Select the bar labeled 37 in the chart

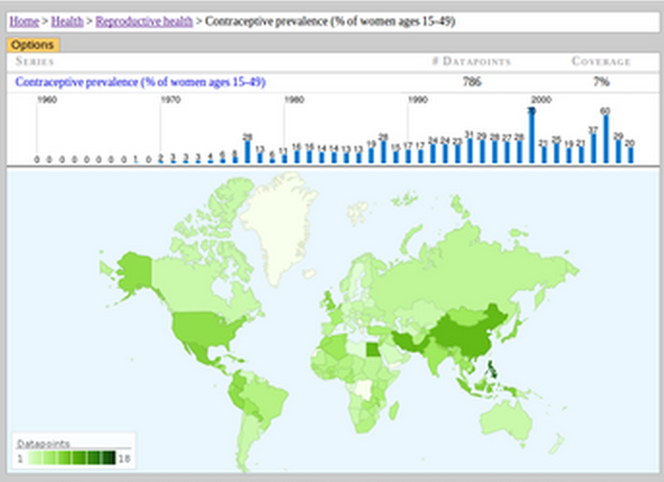coord(593,145)
